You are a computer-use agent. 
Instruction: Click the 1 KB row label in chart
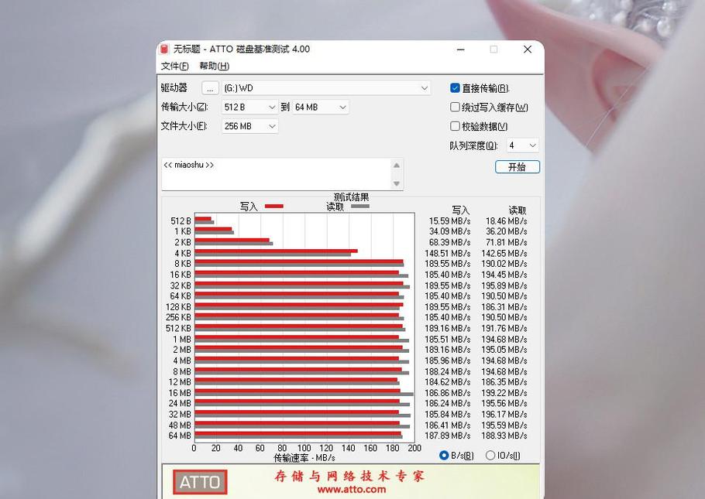click(183, 231)
